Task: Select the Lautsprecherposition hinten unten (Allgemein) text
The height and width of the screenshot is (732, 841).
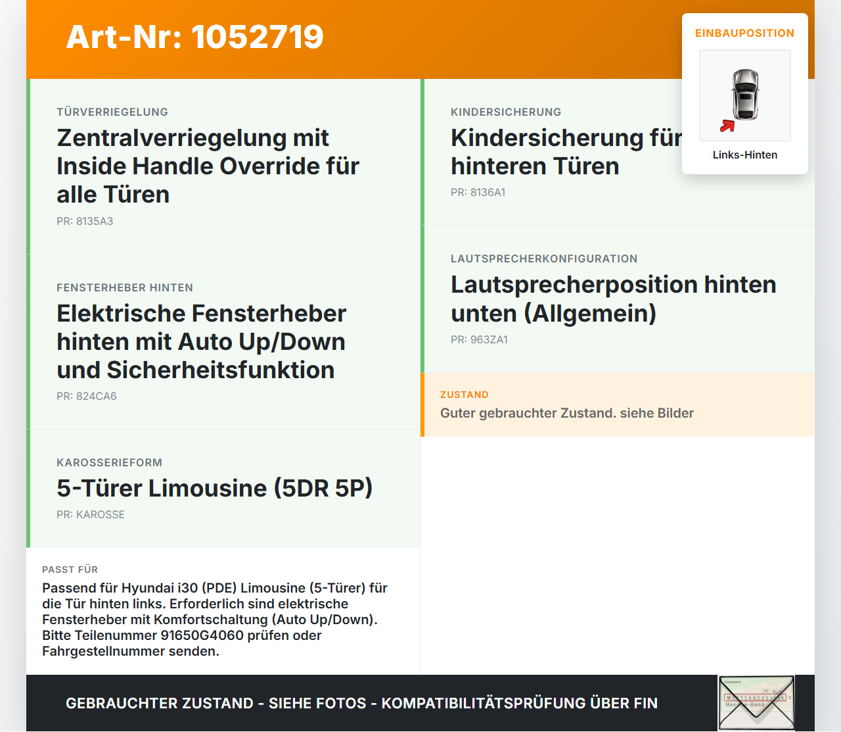Action: pyautogui.click(x=614, y=299)
